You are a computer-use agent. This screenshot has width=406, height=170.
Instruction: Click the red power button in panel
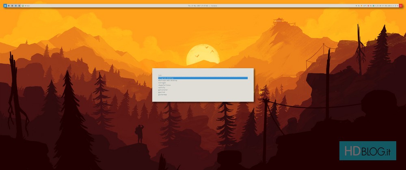point(401,6)
